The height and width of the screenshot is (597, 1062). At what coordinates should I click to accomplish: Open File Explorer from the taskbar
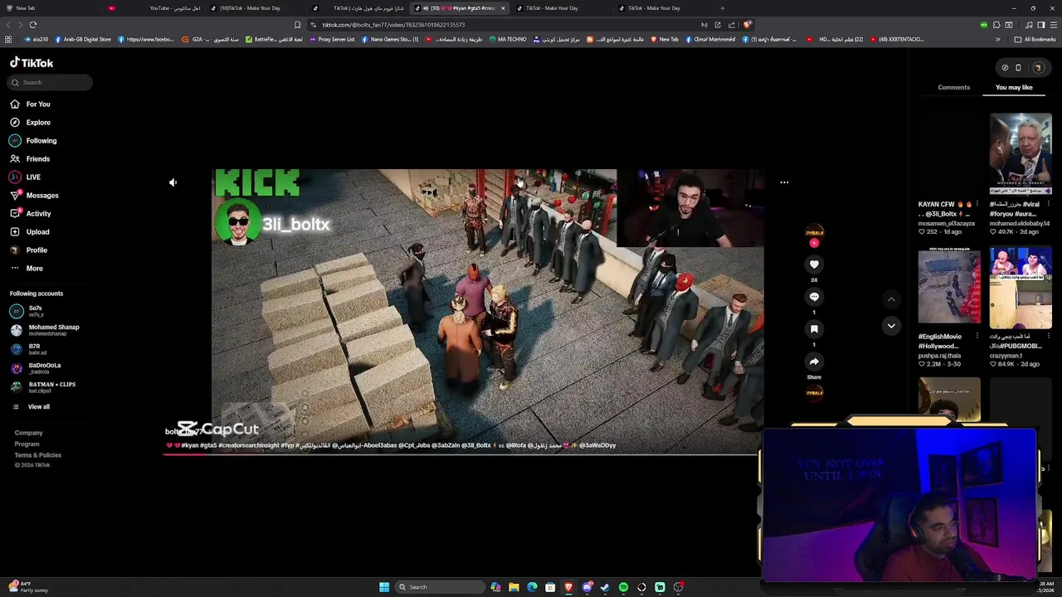pos(514,587)
